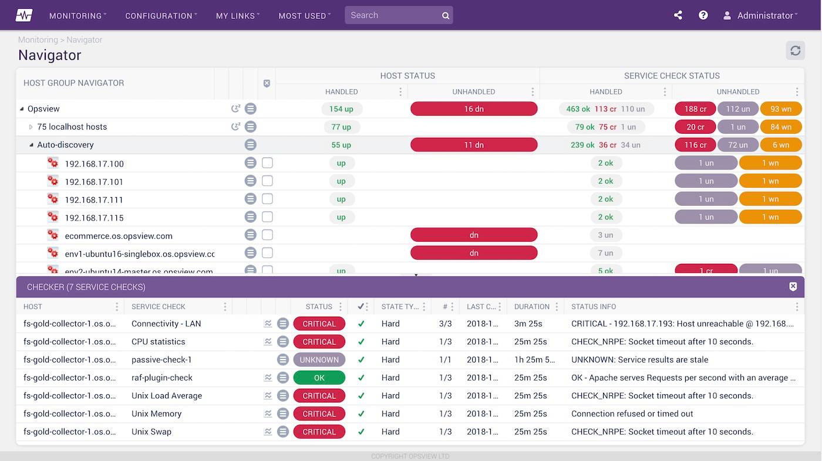Image resolution: width=822 pixels, height=461 pixels.
Task: Click the share icon in the top bar
Action: pyautogui.click(x=678, y=15)
